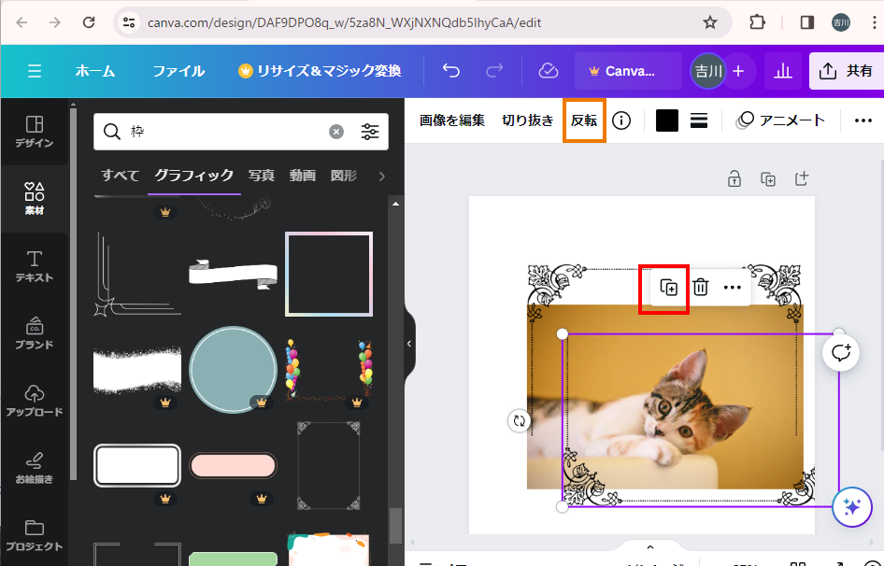Click the undo arrow in top bar
The image size is (884, 566).
tap(451, 71)
